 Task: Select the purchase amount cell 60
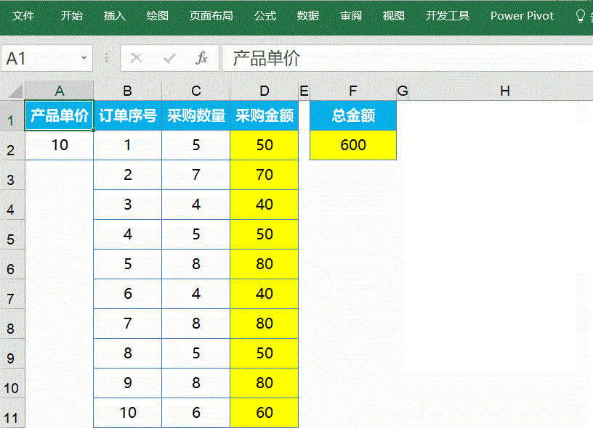[265, 413]
